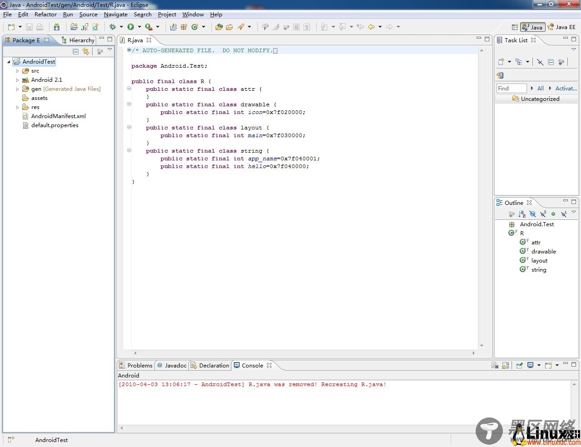Open the Run button dropdown arrow
The width and height of the screenshot is (581, 447).
[139, 27]
